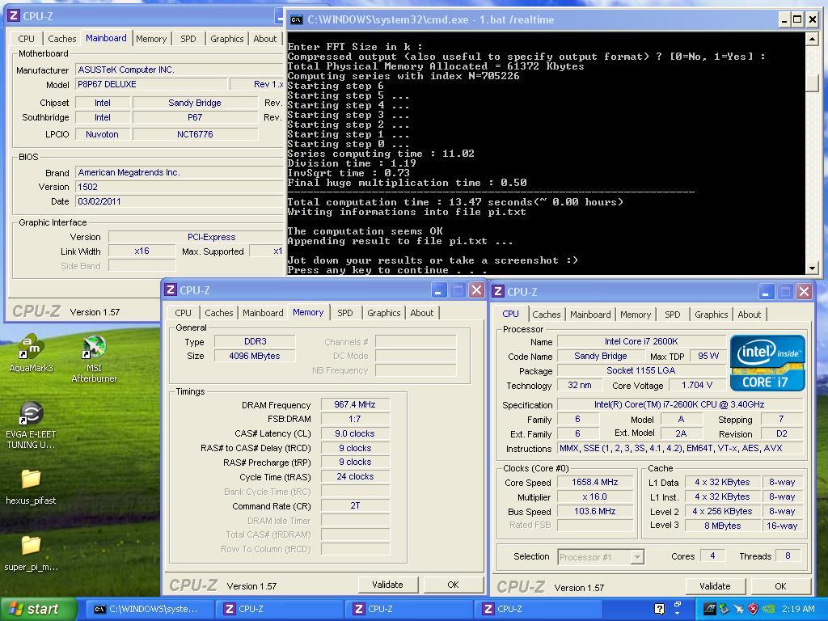Viewport: 828px width, 621px height.
Task: Click OK in the Memory CPU-Z window
Action: (x=453, y=585)
